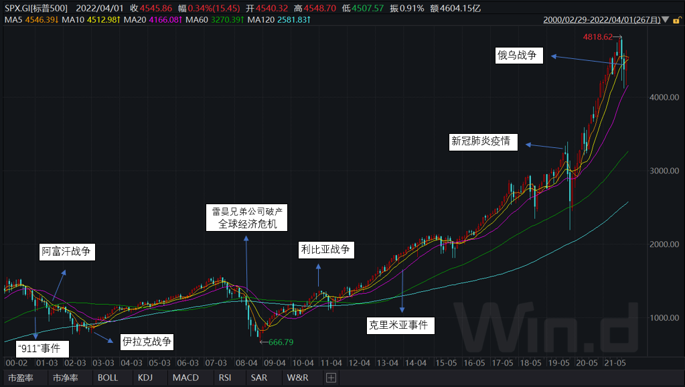Switch to the SAR indicator tab
The image size is (685, 387).
tap(258, 378)
